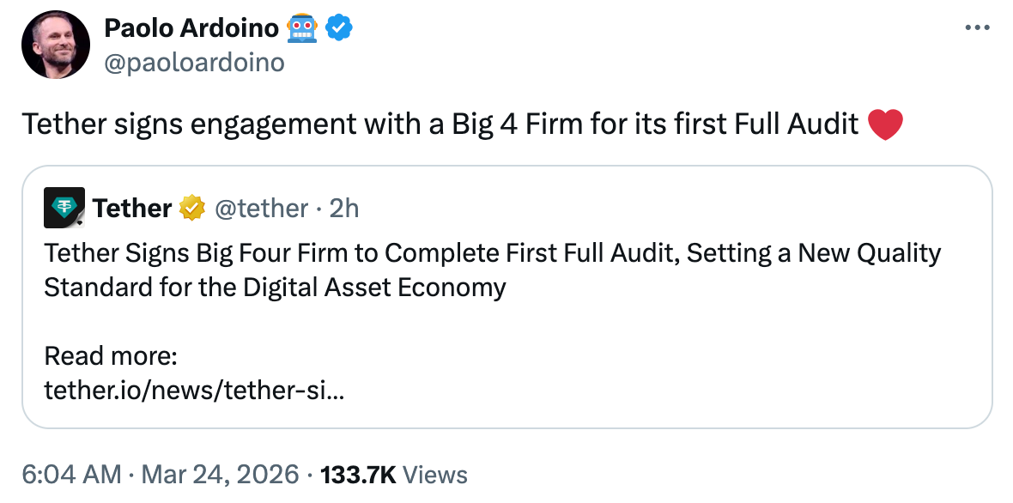
Task: Click the blue verified badge next to Paolo Ardoino
Action: pyautogui.click(x=341, y=27)
